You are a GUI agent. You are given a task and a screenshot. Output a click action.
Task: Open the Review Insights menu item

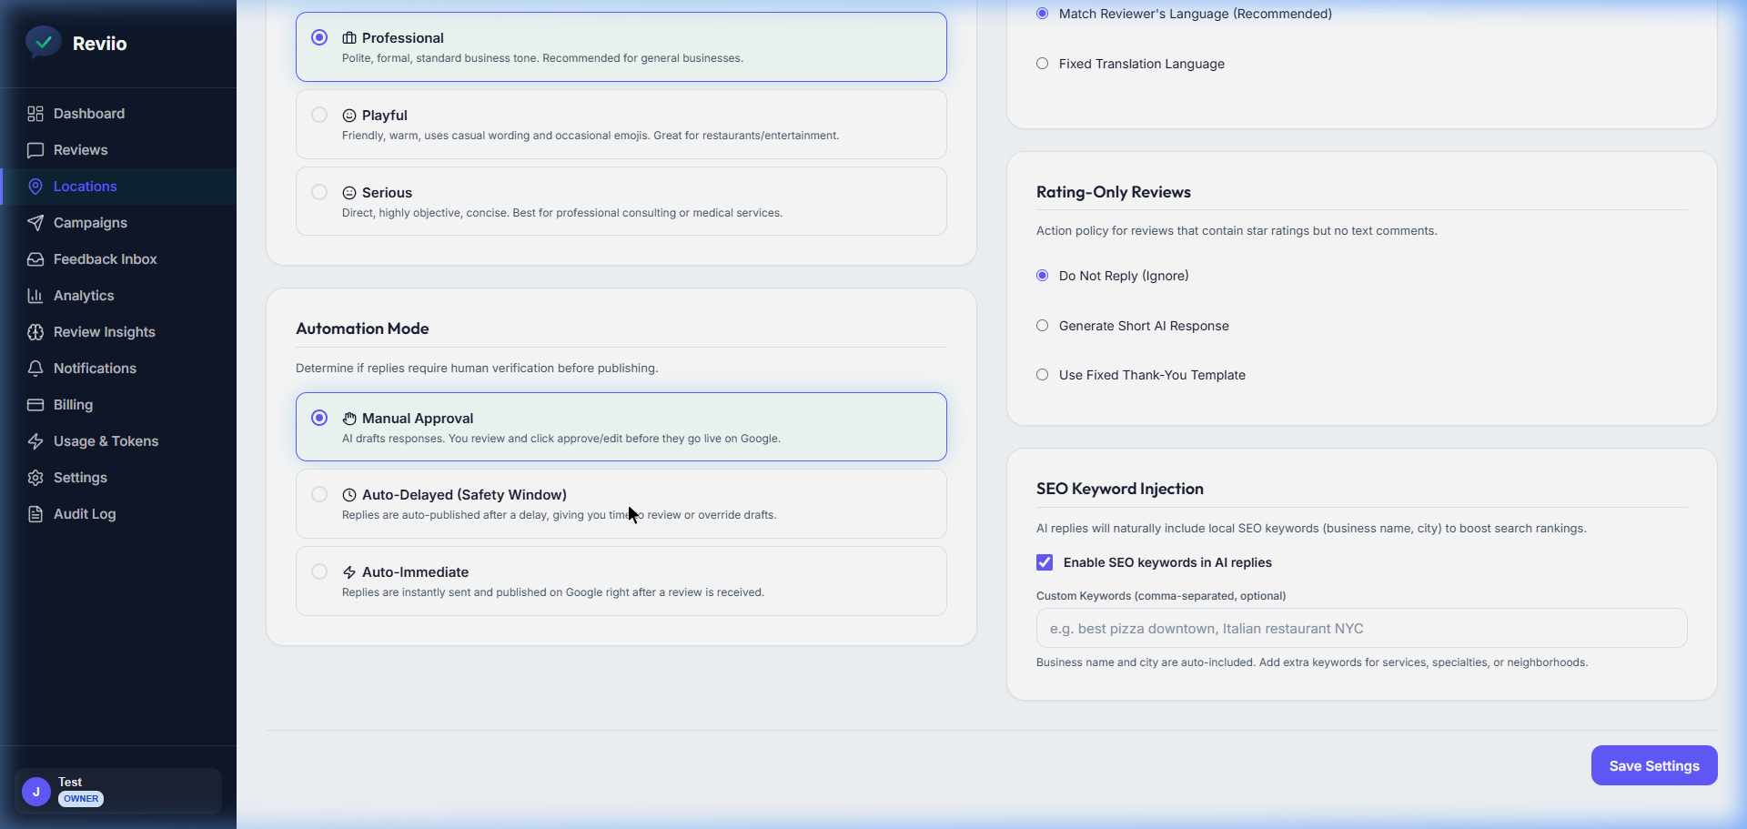(118, 332)
